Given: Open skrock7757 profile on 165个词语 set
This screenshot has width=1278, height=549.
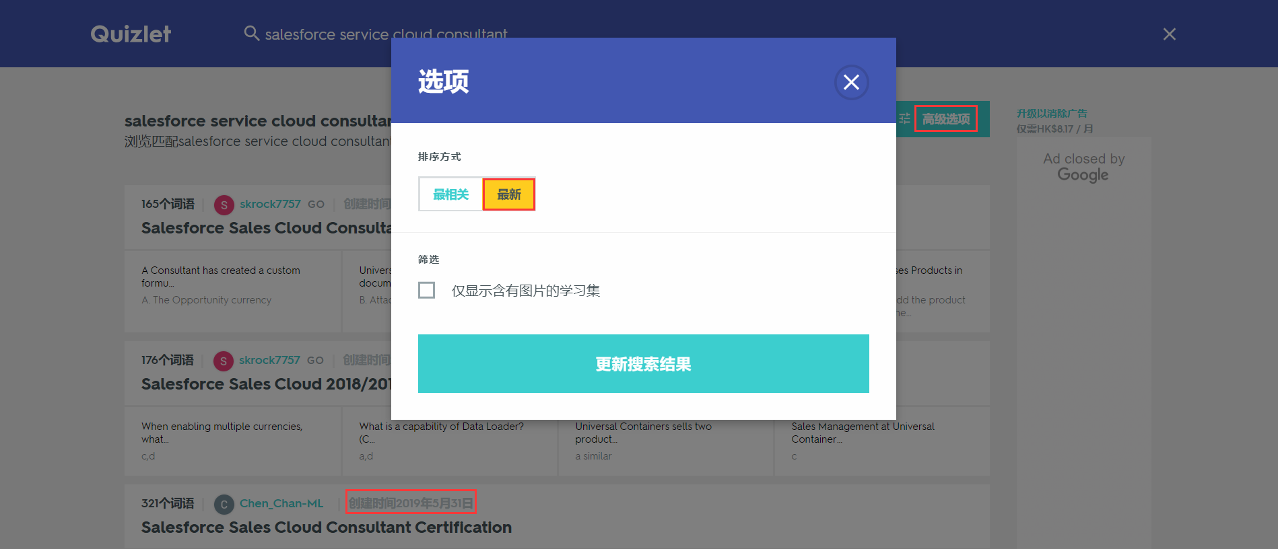Looking at the screenshot, I should pos(270,204).
